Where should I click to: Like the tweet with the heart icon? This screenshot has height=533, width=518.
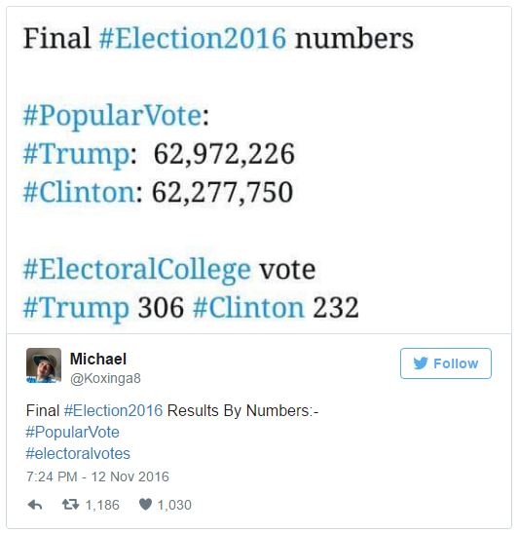pos(145,504)
